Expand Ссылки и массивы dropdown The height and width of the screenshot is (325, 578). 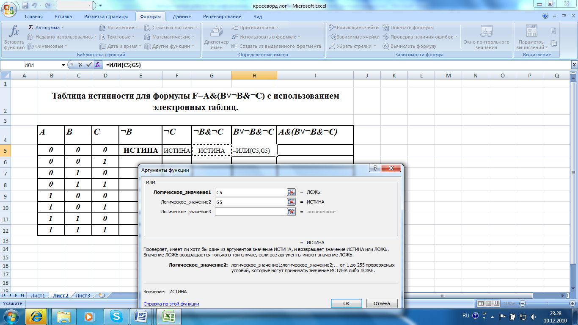click(x=171, y=28)
